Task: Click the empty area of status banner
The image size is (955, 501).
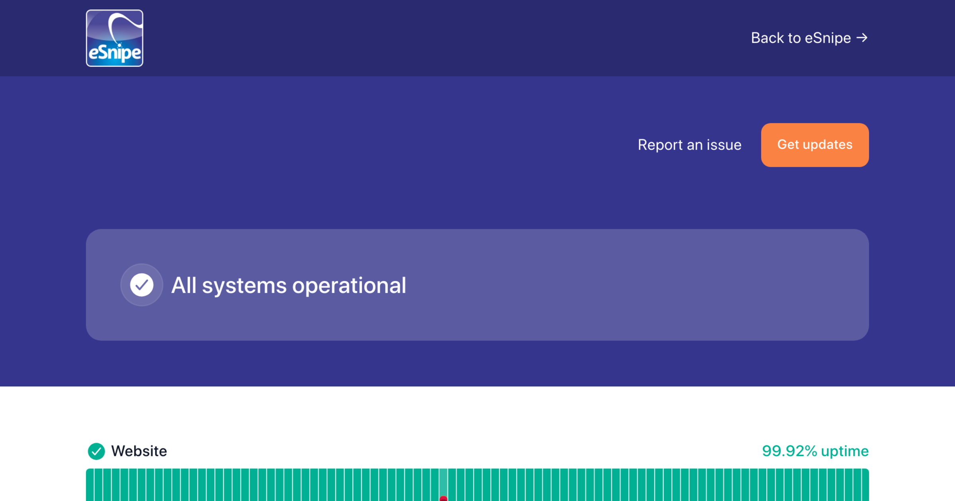Action: coord(637,285)
